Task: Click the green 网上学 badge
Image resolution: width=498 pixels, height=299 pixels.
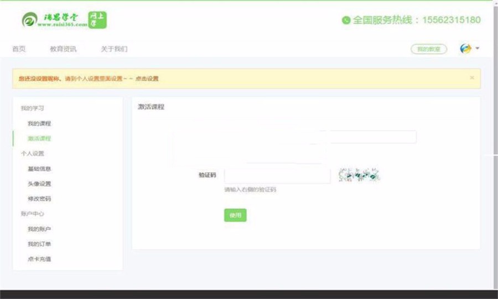Action: pyautogui.click(x=97, y=20)
